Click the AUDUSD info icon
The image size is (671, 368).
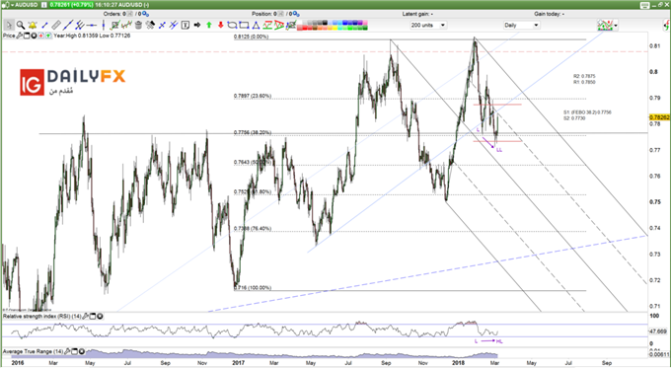pyautogui.click(x=44, y=5)
